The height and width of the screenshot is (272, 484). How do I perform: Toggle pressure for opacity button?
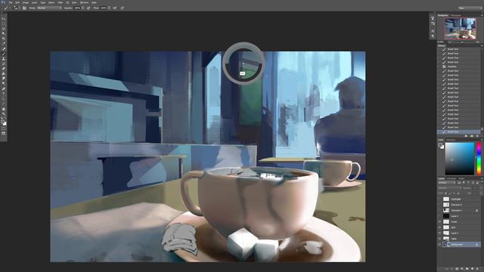click(88, 8)
